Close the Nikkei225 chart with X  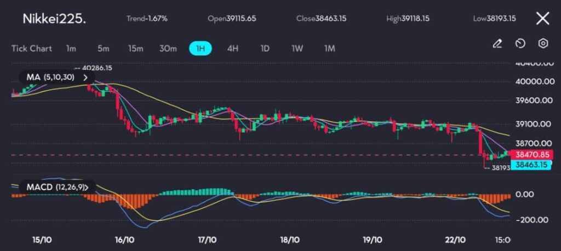pyautogui.click(x=542, y=19)
